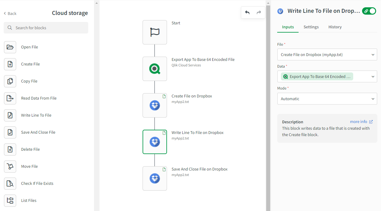Open the Mode dropdown set to Automatic
381x211 pixels.
[x=327, y=99]
